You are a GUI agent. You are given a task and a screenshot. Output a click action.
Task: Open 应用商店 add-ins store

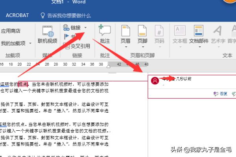(11, 31)
